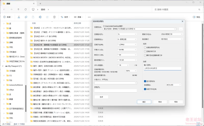Click the Delete trash can icon
Screen dimensions: 204x126
[54, 17]
